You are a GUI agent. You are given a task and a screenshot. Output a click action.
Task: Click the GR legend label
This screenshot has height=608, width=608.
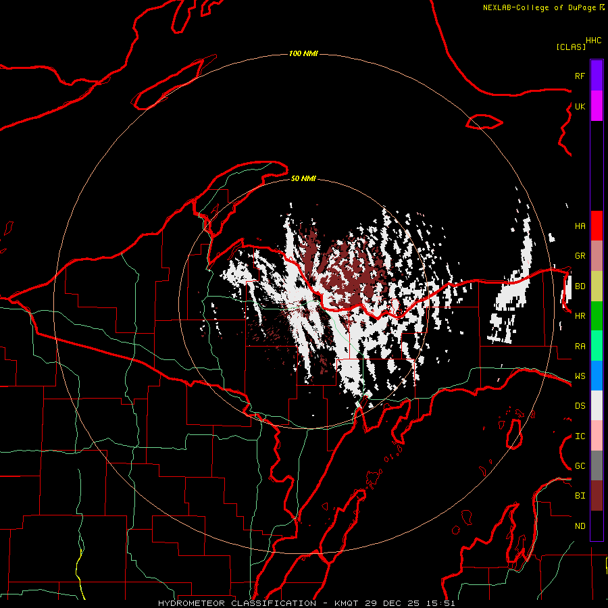click(x=580, y=256)
